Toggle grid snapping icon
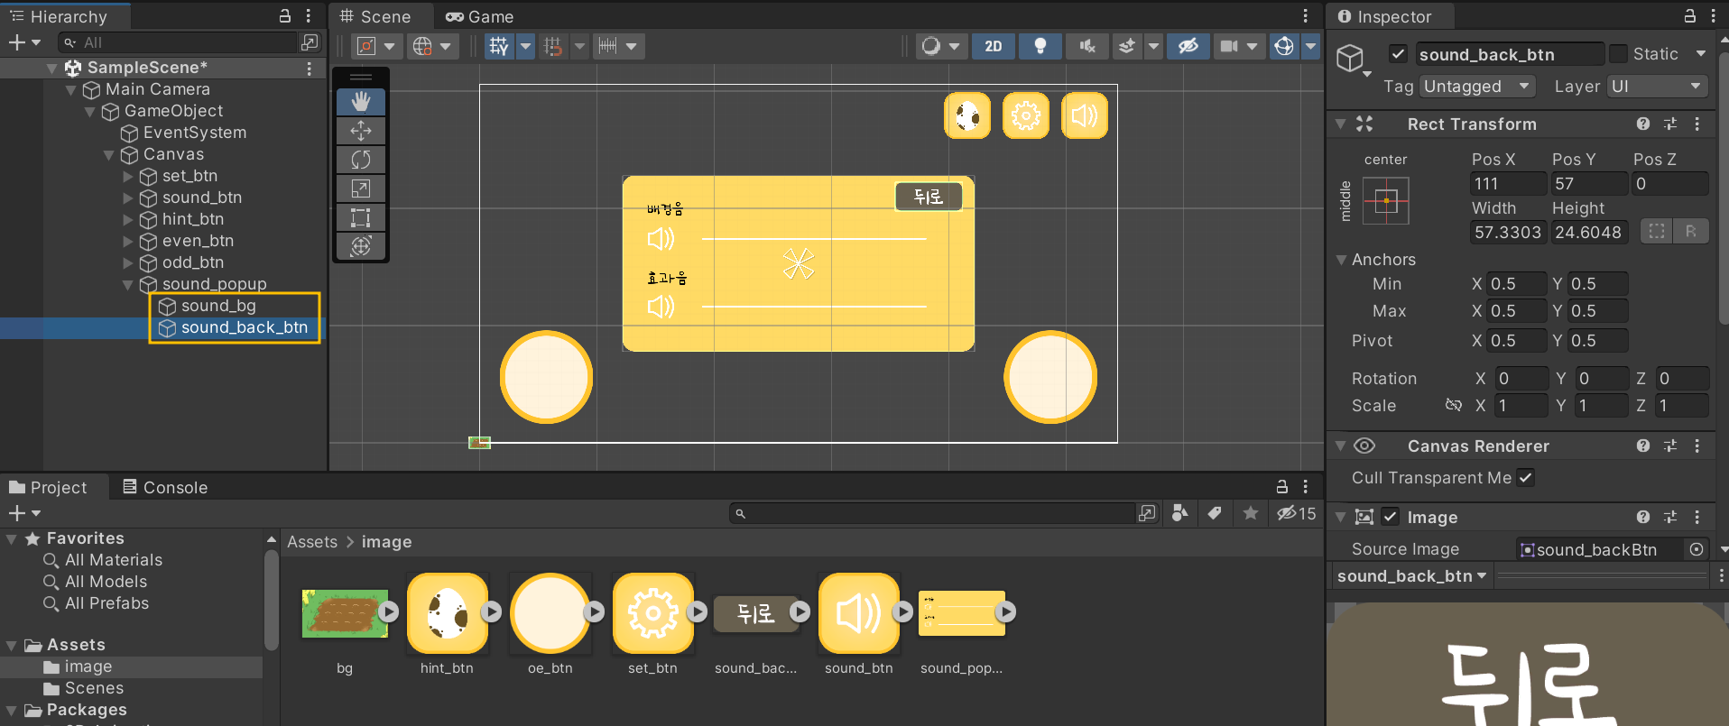 [553, 46]
